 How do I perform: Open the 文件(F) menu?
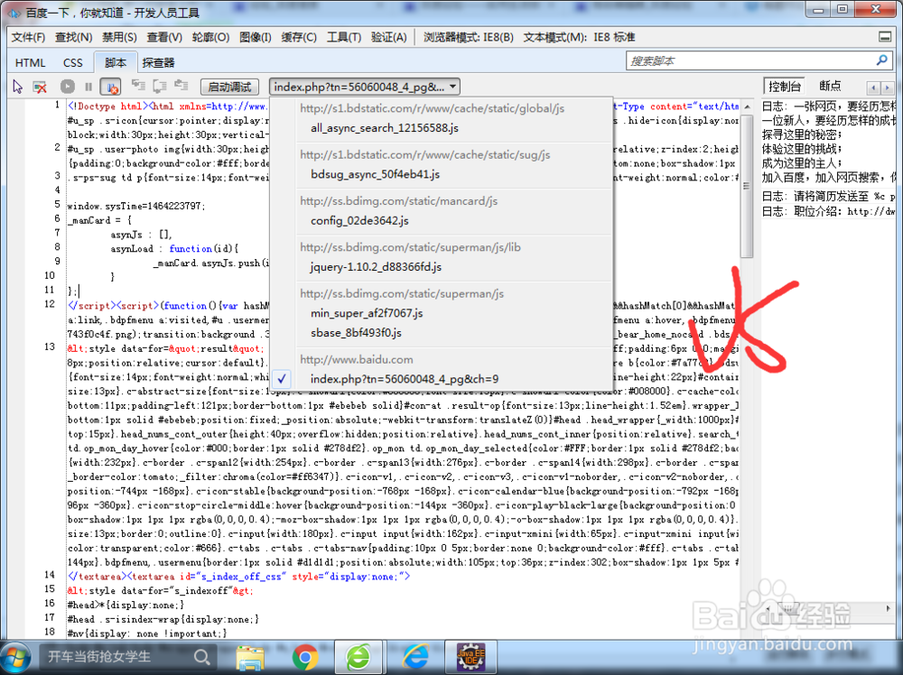[28, 37]
